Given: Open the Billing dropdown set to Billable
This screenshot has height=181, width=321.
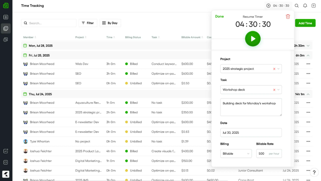Looking at the screenshot, I should pos(236,153).
